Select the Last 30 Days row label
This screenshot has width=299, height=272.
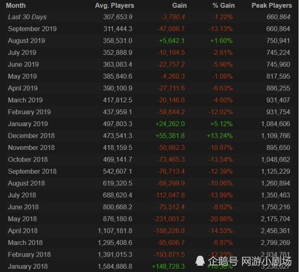point(27,17)
